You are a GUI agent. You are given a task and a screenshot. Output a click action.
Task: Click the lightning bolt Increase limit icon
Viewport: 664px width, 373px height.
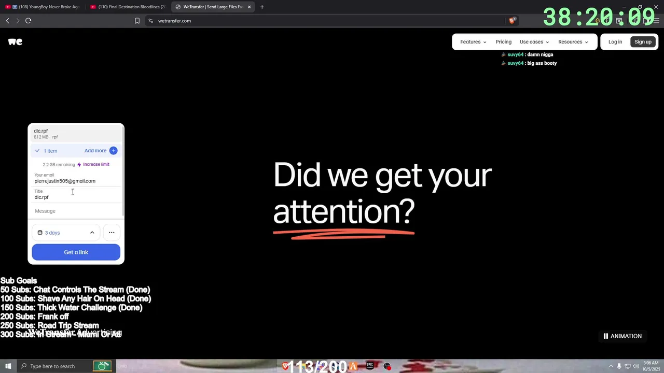point(79,165)
